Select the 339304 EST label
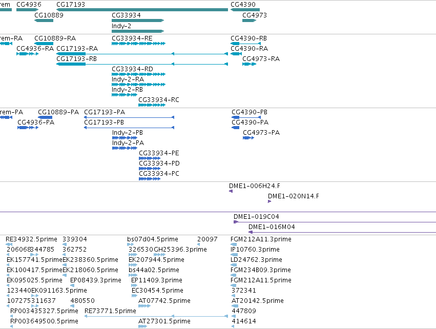Image resolution: width=436 pixels, height=329 pixels. 75,239
